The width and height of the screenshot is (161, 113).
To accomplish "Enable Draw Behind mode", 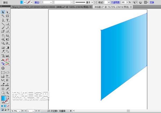I will 5,110.
